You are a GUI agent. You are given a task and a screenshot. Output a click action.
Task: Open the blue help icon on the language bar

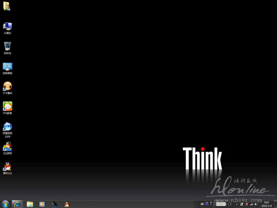[x=207, y=204]
